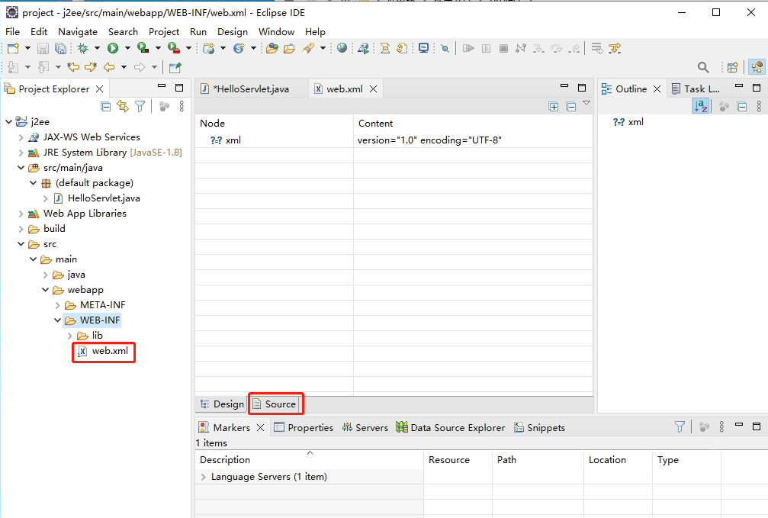The height and width of the screenshot is (518, 768).
Task: Click the Save All toolbar icon
Action: click(61, 48)
